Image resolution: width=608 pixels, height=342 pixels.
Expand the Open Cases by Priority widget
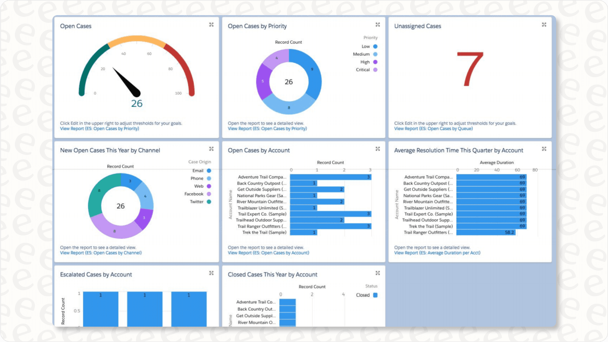click(378, 25)
